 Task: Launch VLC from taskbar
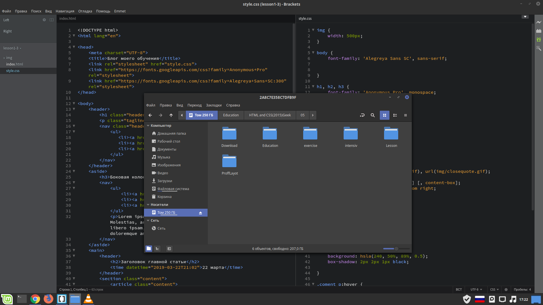pos(88,299)
